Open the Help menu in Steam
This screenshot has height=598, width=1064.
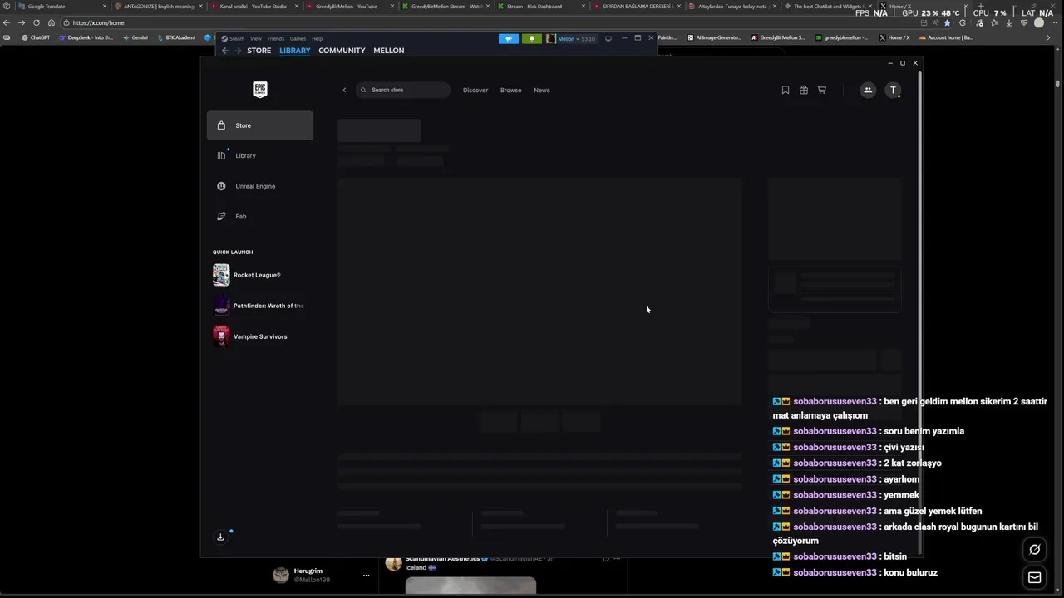click(318, 38)
